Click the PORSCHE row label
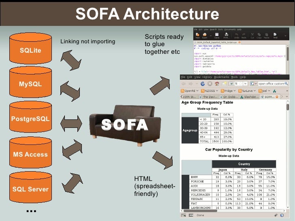The image size is (295, 221). coord(197,181)
